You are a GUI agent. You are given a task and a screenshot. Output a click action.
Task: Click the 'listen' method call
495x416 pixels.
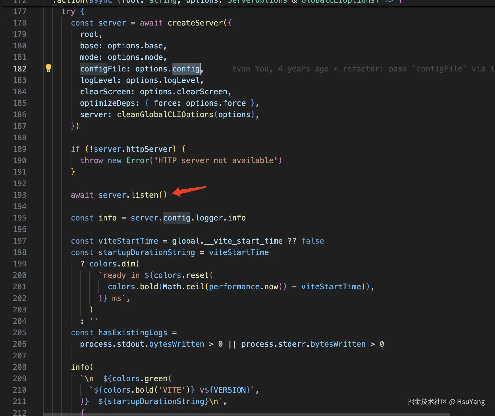[145, 195]
